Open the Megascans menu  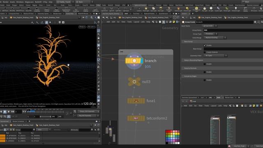pyautogui.click(x=29, y=2)
